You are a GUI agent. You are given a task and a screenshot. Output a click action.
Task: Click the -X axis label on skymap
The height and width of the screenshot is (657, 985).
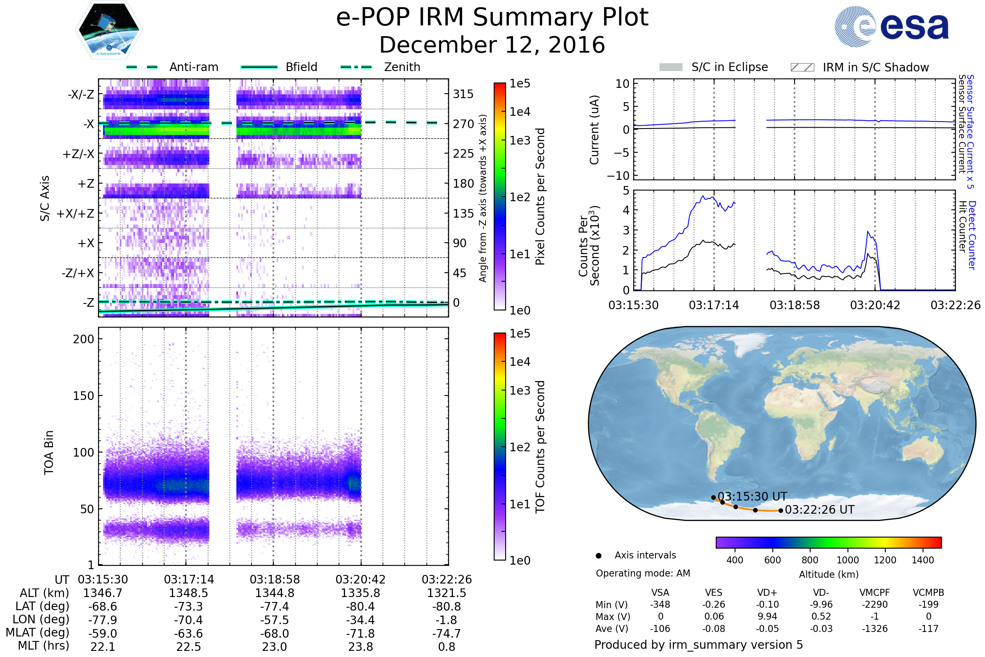pos(88,124)
